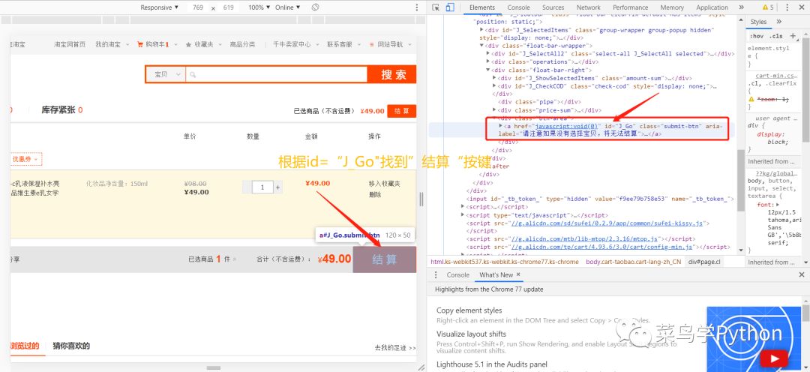Screen dimensions: 810x372
Task: Open the Responsive device dropdown
Action: tap(160, 7)
